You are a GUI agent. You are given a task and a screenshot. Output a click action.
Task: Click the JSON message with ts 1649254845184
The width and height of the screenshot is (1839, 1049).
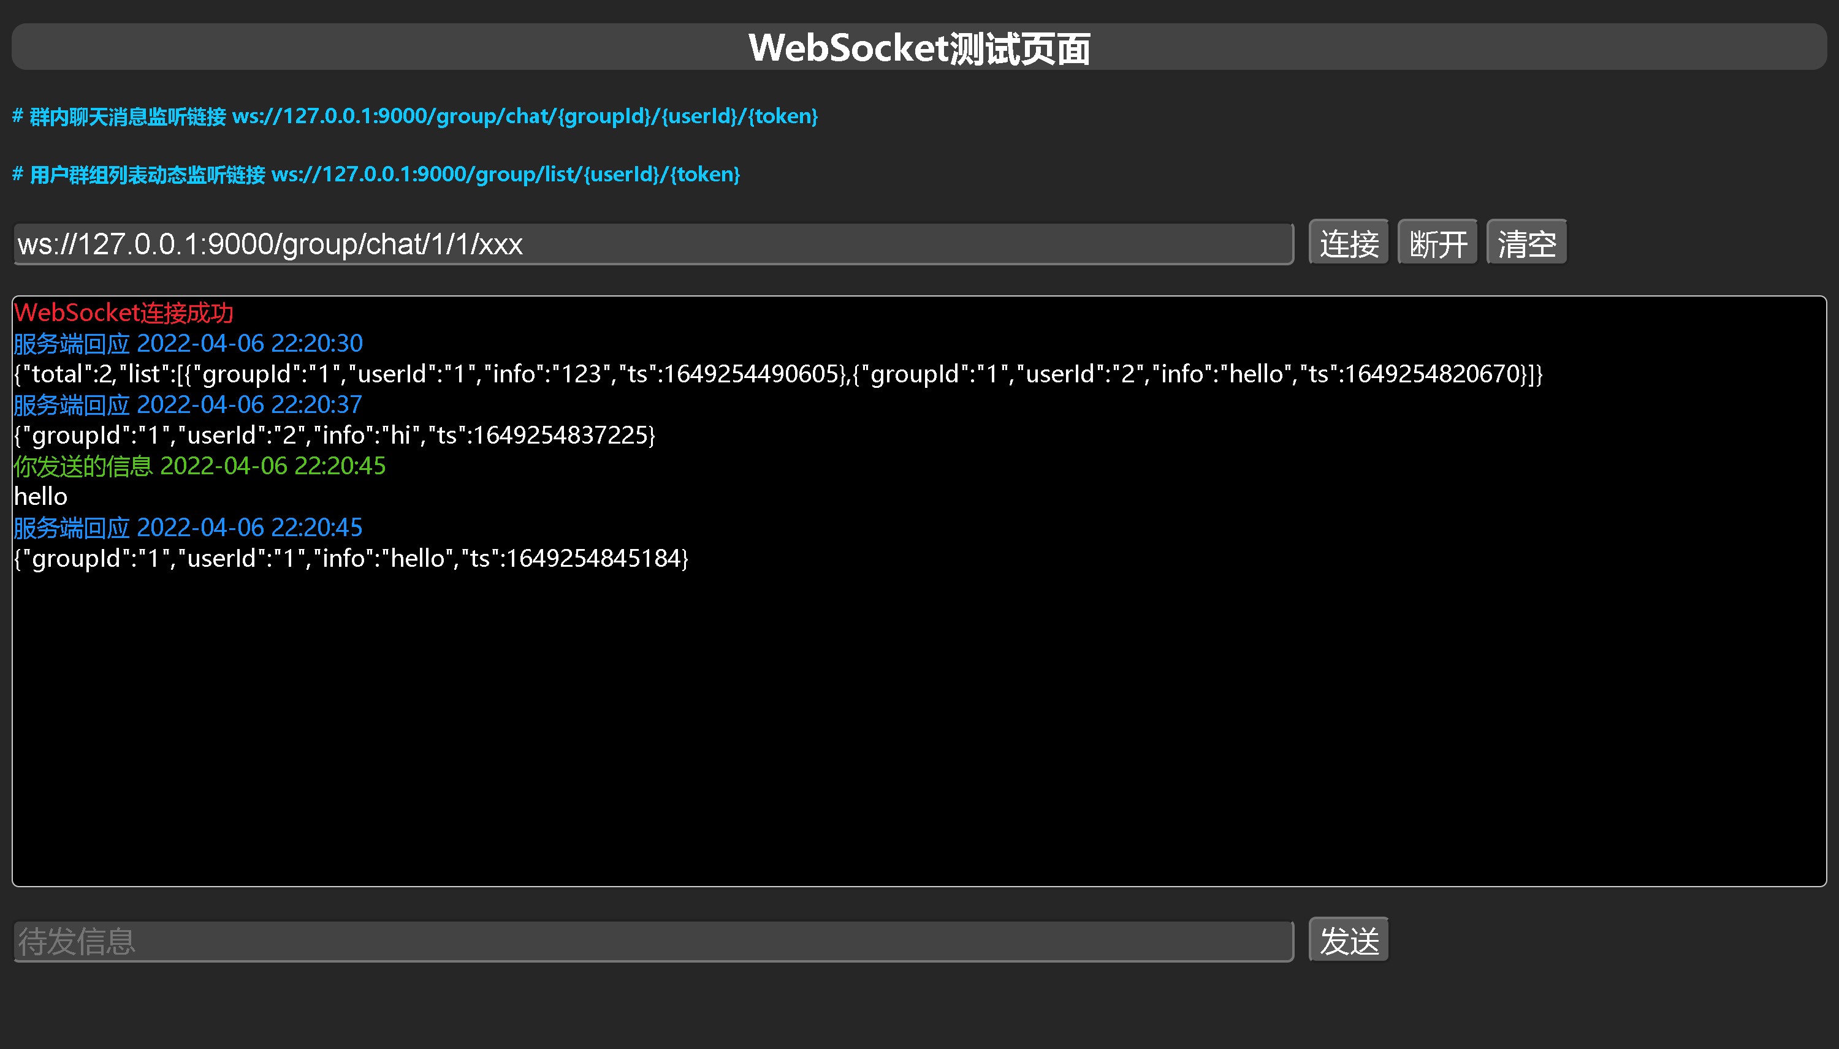(351, 558)
